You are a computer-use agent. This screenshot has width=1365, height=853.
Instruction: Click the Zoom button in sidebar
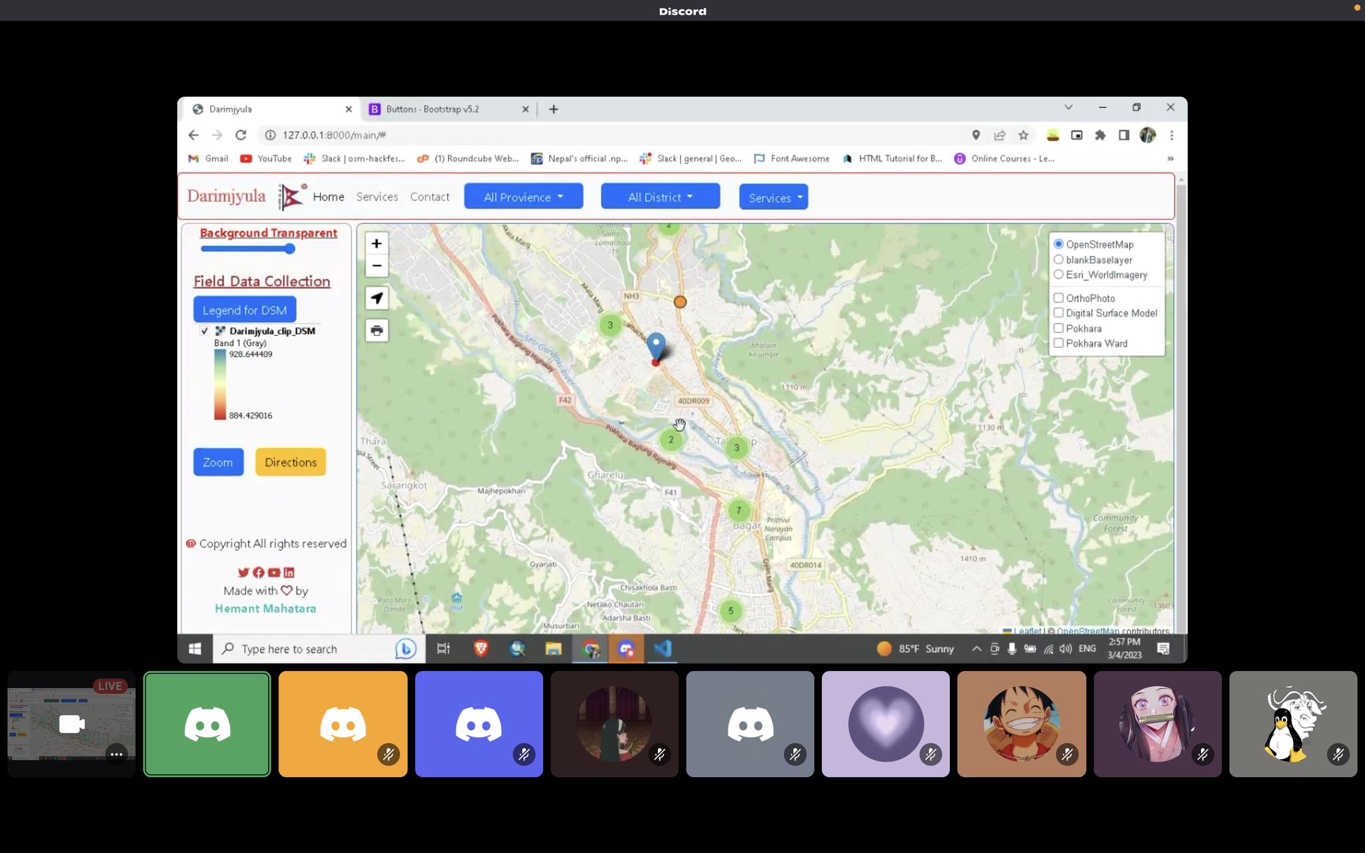[x=216, y=461]
